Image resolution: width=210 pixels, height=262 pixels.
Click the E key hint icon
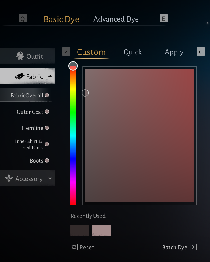(164, 18)
